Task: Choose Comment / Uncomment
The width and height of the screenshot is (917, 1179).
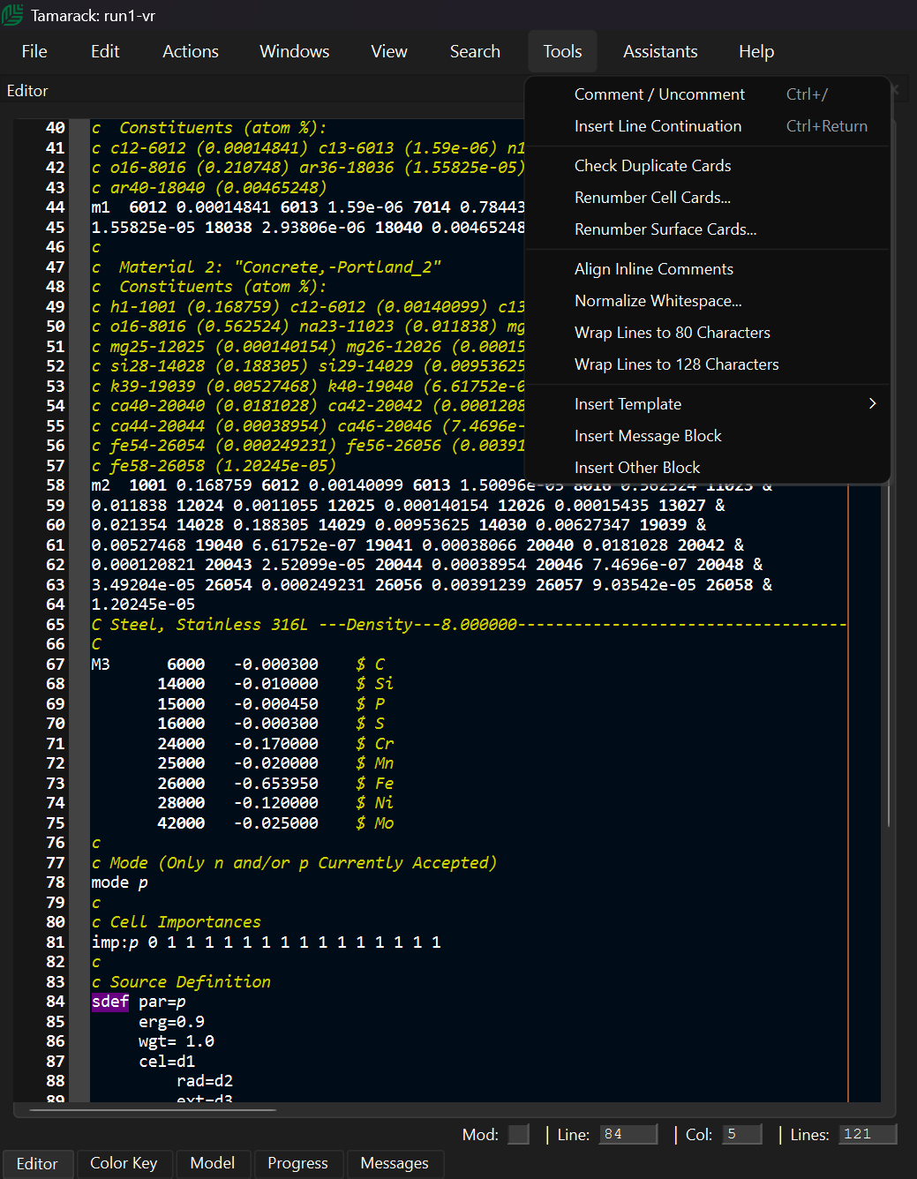Action: coord(707,94)
